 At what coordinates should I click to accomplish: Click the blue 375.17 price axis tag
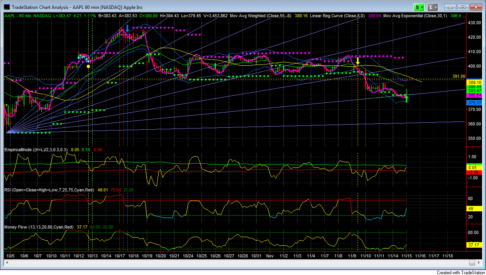(x=475, y=103)
